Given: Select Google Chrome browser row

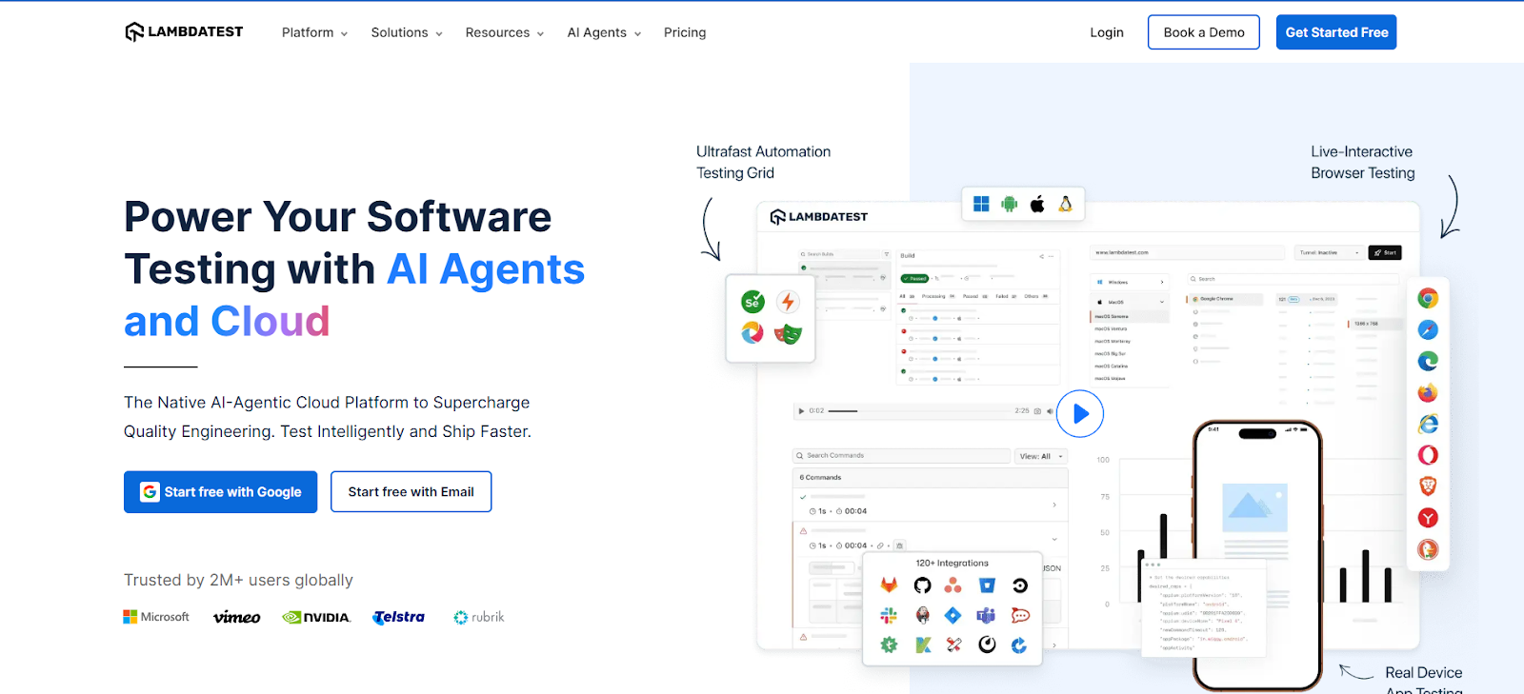Looking at the screenshot, I should [1224, 299].
